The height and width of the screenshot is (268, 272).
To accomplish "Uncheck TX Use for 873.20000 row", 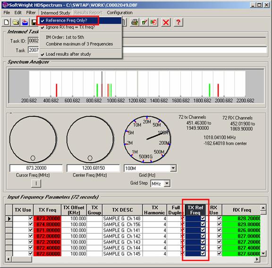I will (31, 218).
